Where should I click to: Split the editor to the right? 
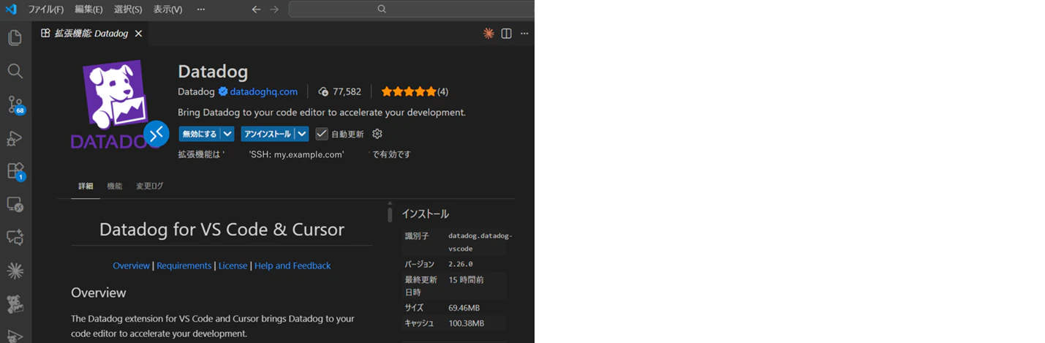click(506, 34)
